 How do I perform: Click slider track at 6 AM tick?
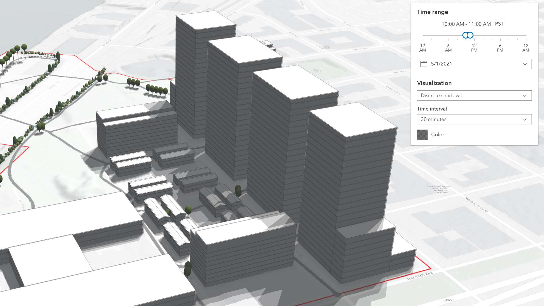(448, 35)
